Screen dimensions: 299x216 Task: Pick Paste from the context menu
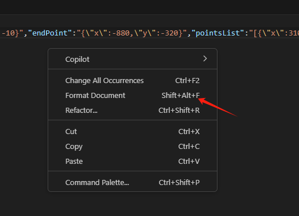point(133,162)
